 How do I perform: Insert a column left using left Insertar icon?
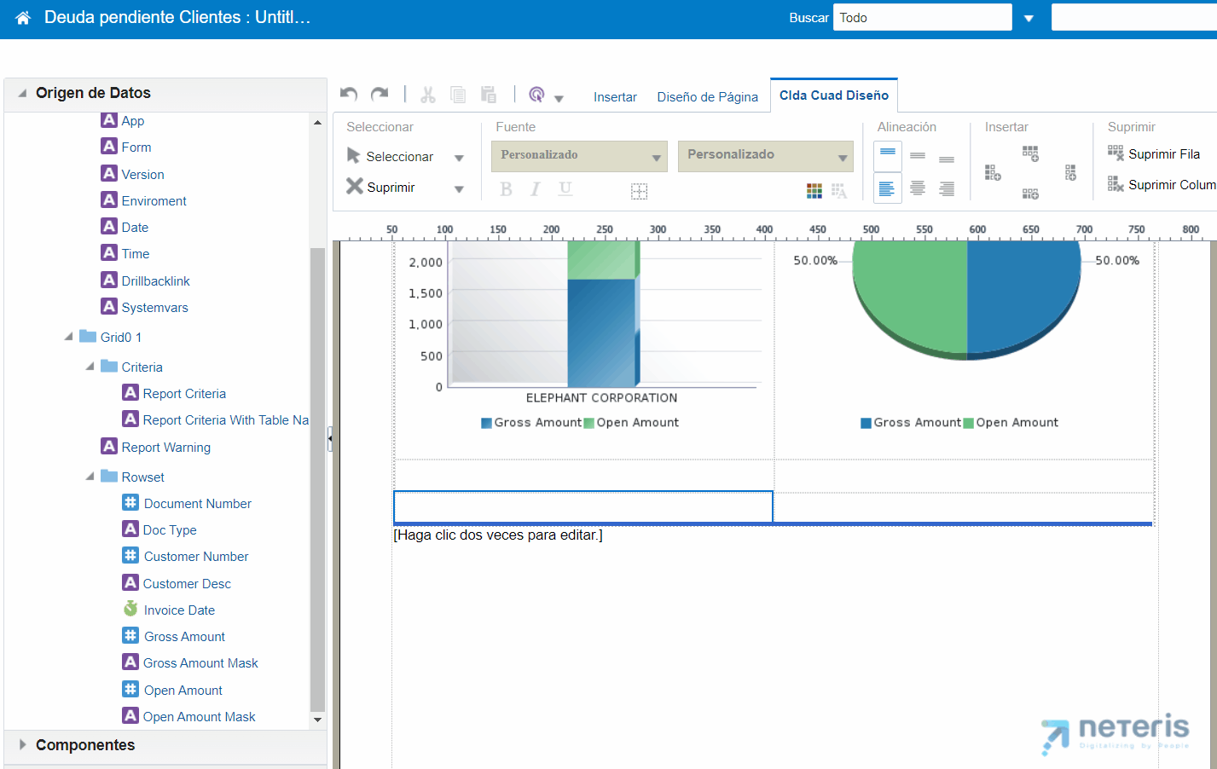[993, 173]
